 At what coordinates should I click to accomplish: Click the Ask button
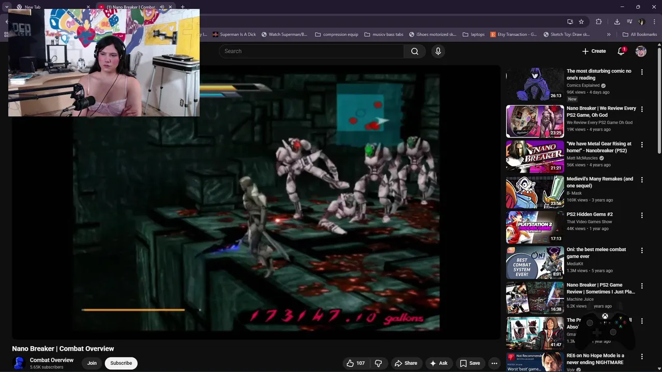(439, 363)
